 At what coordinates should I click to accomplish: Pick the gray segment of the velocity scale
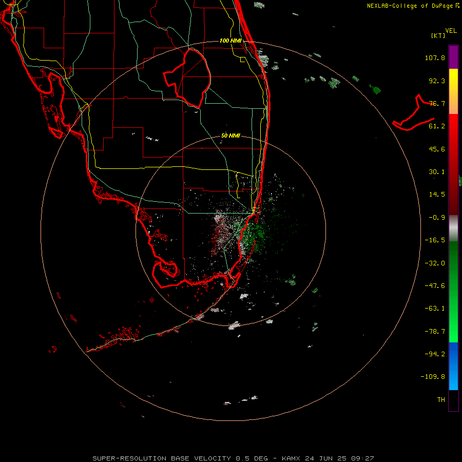click(453, 228)
